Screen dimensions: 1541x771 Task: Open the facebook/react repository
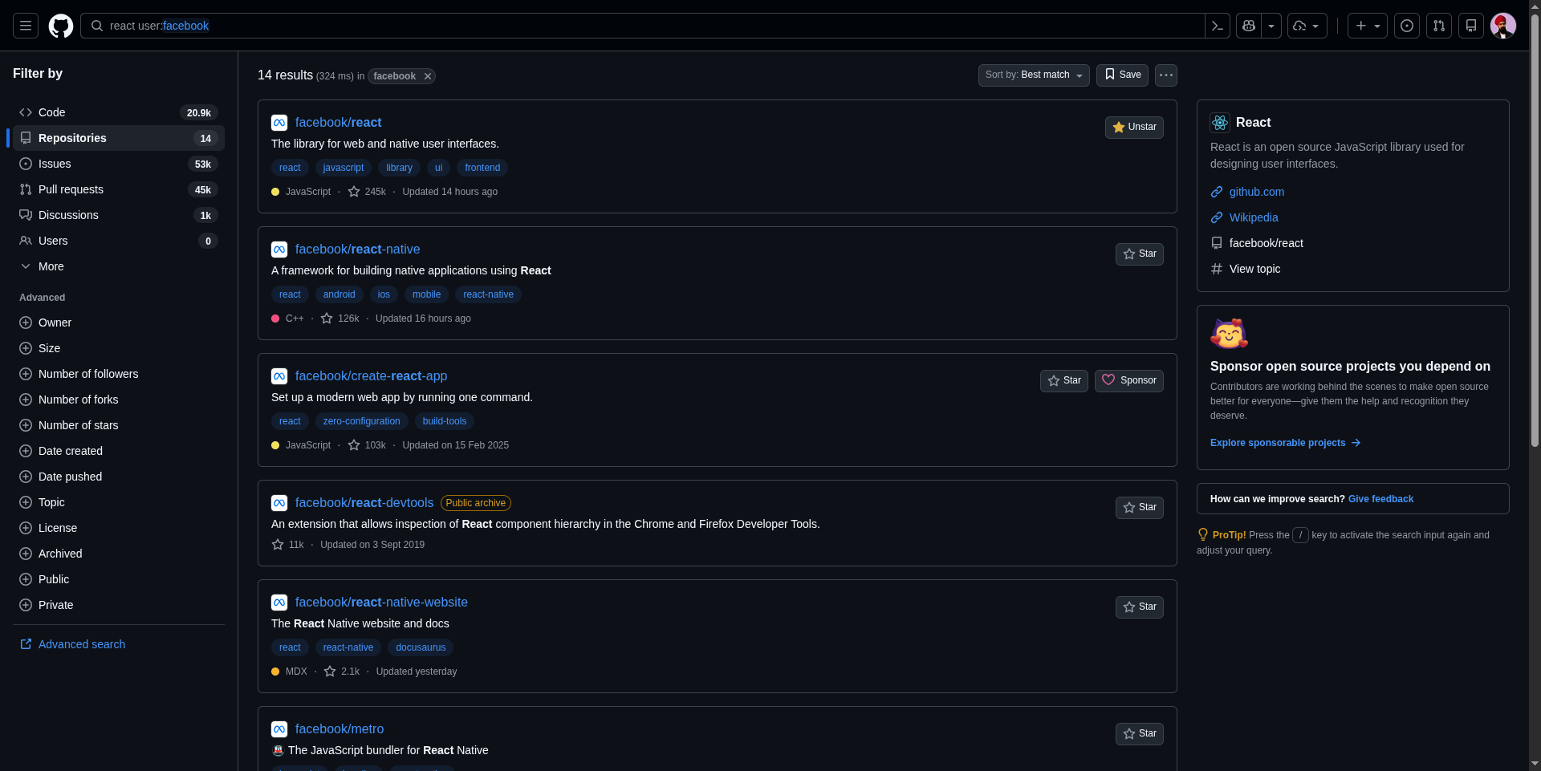click(x=338, y=123)
